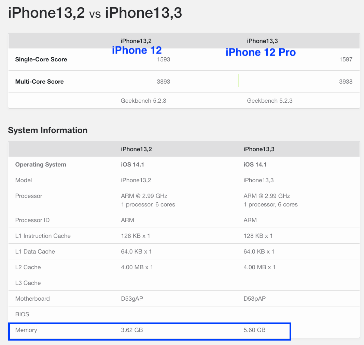The image size is (364, 345).
Task: Click the blue iPhone 12 Pro annotation label
Action: click(x=261, y=52)
